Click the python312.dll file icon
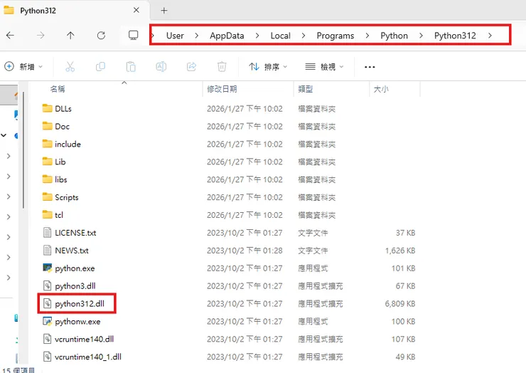526x373 pixels. [48, 303]
